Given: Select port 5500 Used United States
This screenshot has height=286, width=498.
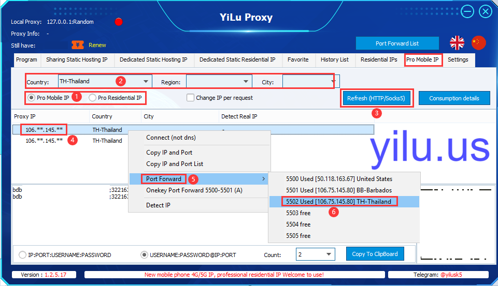Looking at the screenshot, I should [344, 179].
